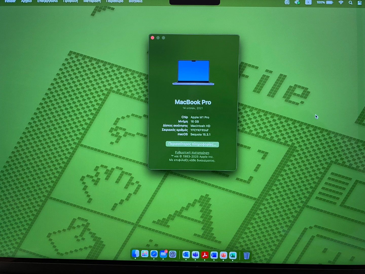Open the Μετάβαση menu
Image resolution: width=365 pixels, height=274 pixels.
(92, 1)
